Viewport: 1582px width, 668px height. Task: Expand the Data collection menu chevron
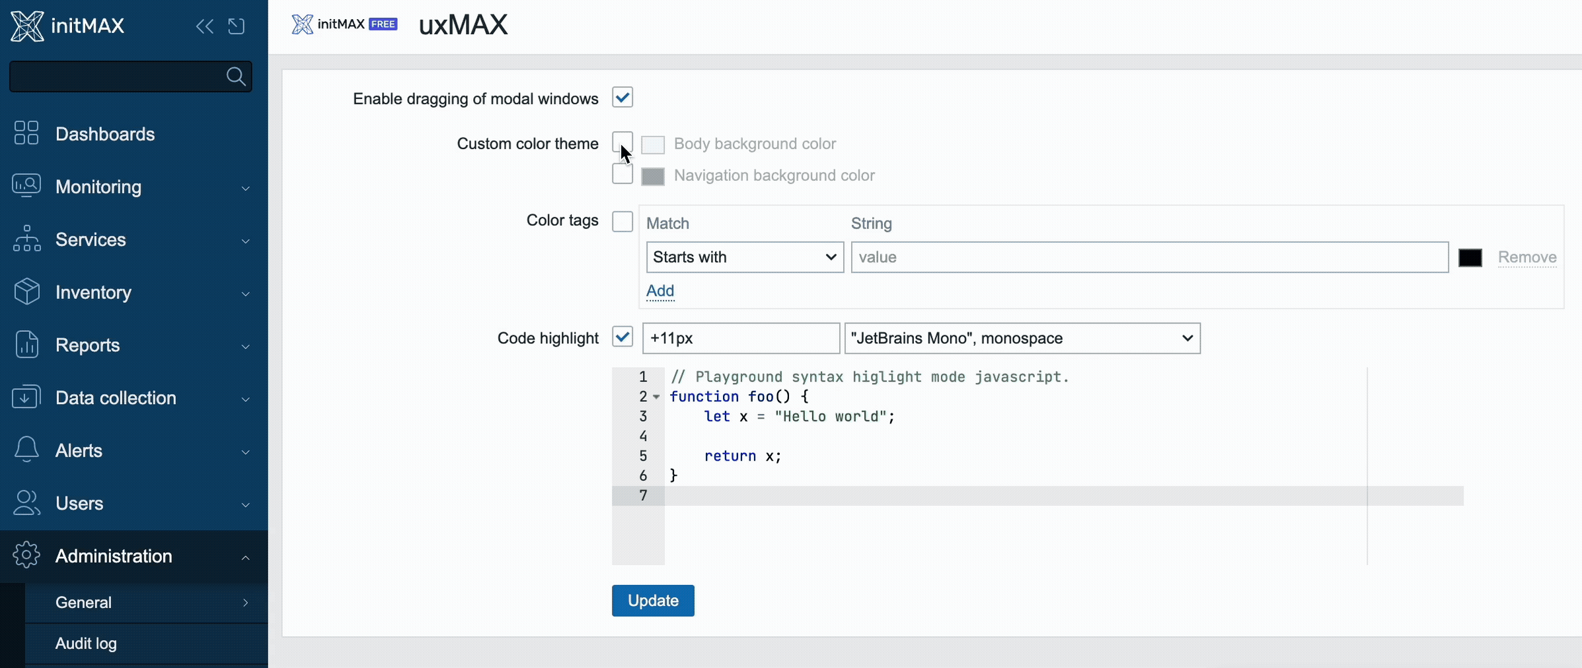pyautogui.click(x=245, y=399)
